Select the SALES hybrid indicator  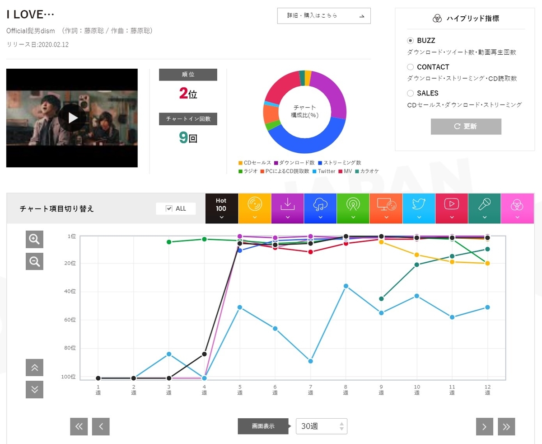click(410, 93)
